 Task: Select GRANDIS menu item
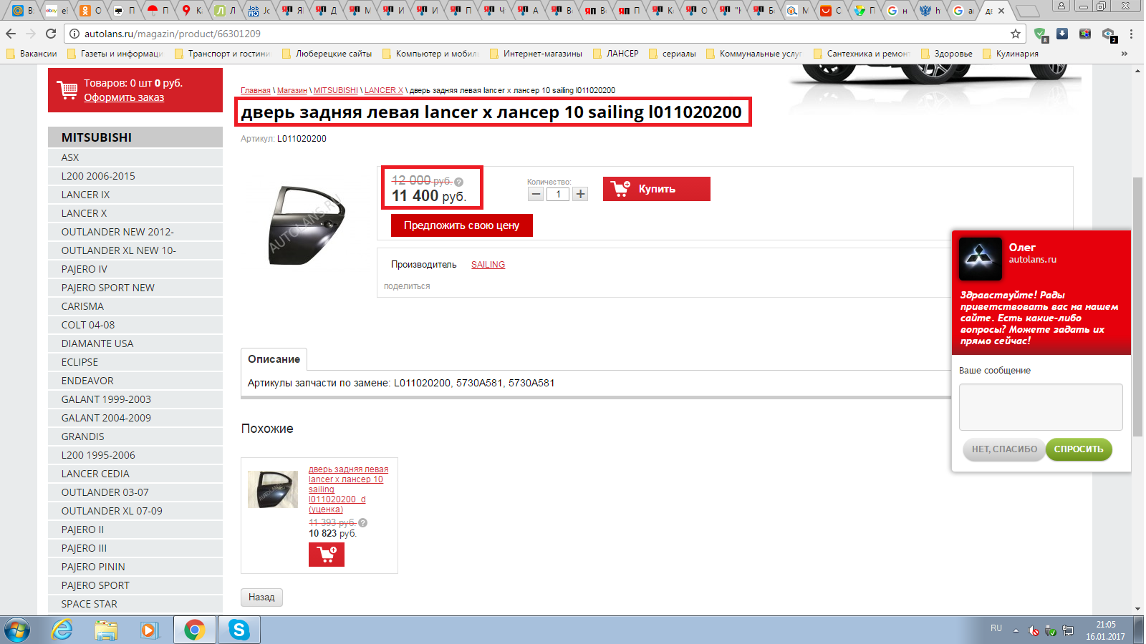[135, 436]
